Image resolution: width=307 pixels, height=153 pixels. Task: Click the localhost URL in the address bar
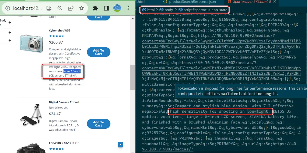point(27,8)
